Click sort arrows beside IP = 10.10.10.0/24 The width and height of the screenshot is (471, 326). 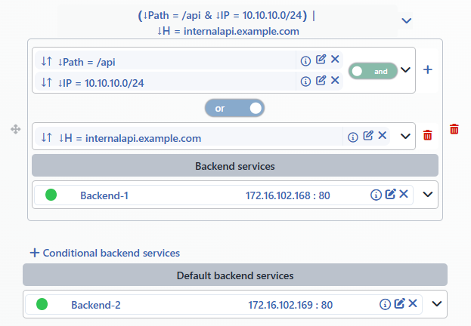click(x=47, y=82)
